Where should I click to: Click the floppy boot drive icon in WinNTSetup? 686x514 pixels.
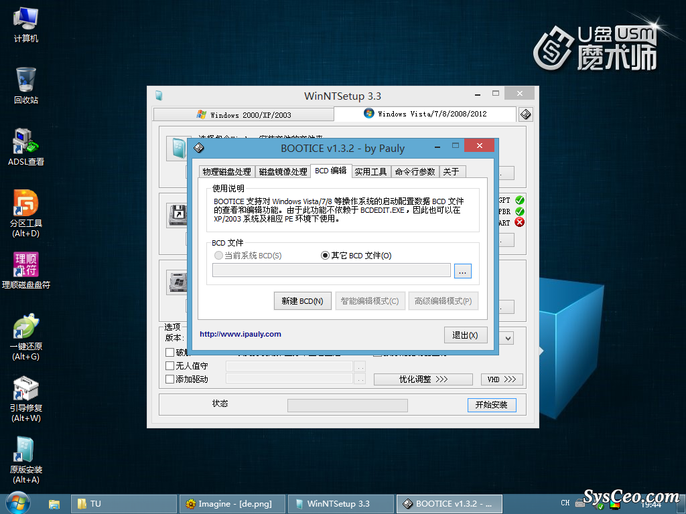pos(177,215)
